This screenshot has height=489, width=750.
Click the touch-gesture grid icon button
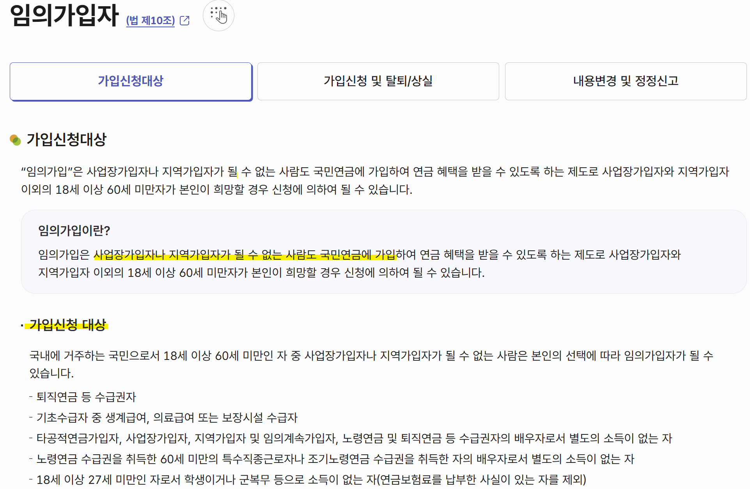[x=218, y=15]
